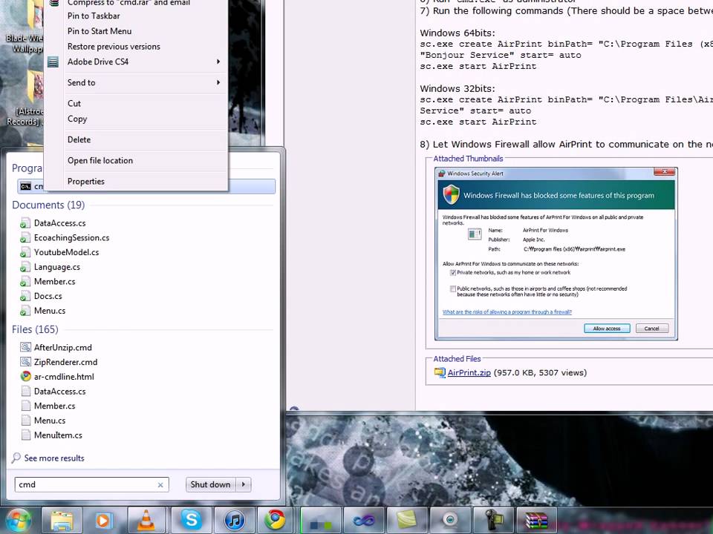Image resolution: width=713 pixels, height=534 pixels.
Task: Open Windows Explorer from the taskbar
Action: [x=62, y=520]
